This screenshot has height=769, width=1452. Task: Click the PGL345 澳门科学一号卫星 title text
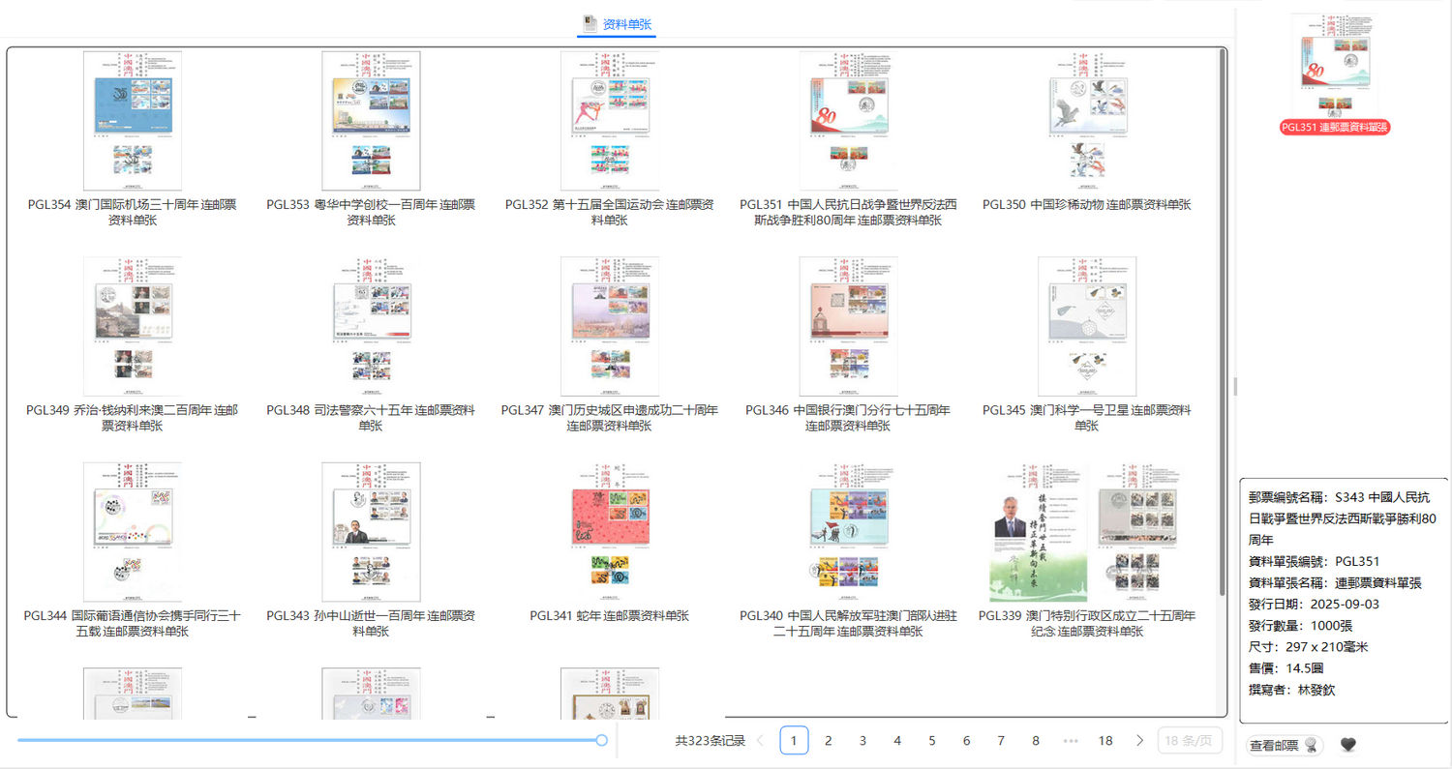(x=1086, y=418)
